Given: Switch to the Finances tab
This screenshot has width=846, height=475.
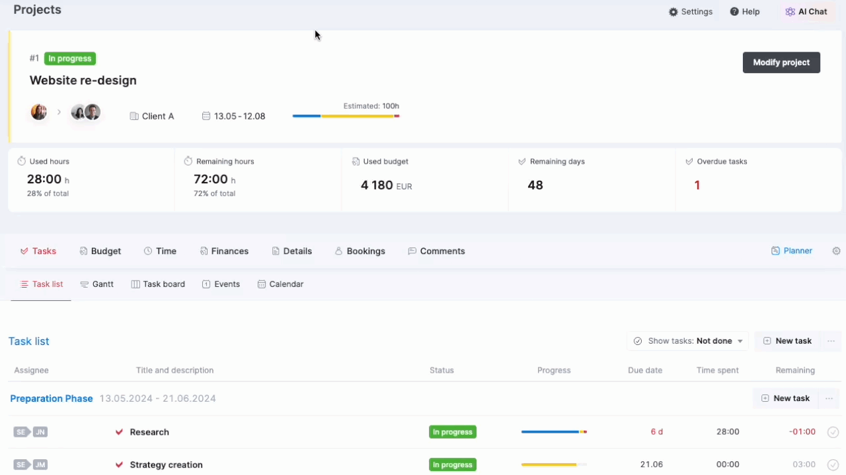Looking at the screenshot, I should point(224,251).
